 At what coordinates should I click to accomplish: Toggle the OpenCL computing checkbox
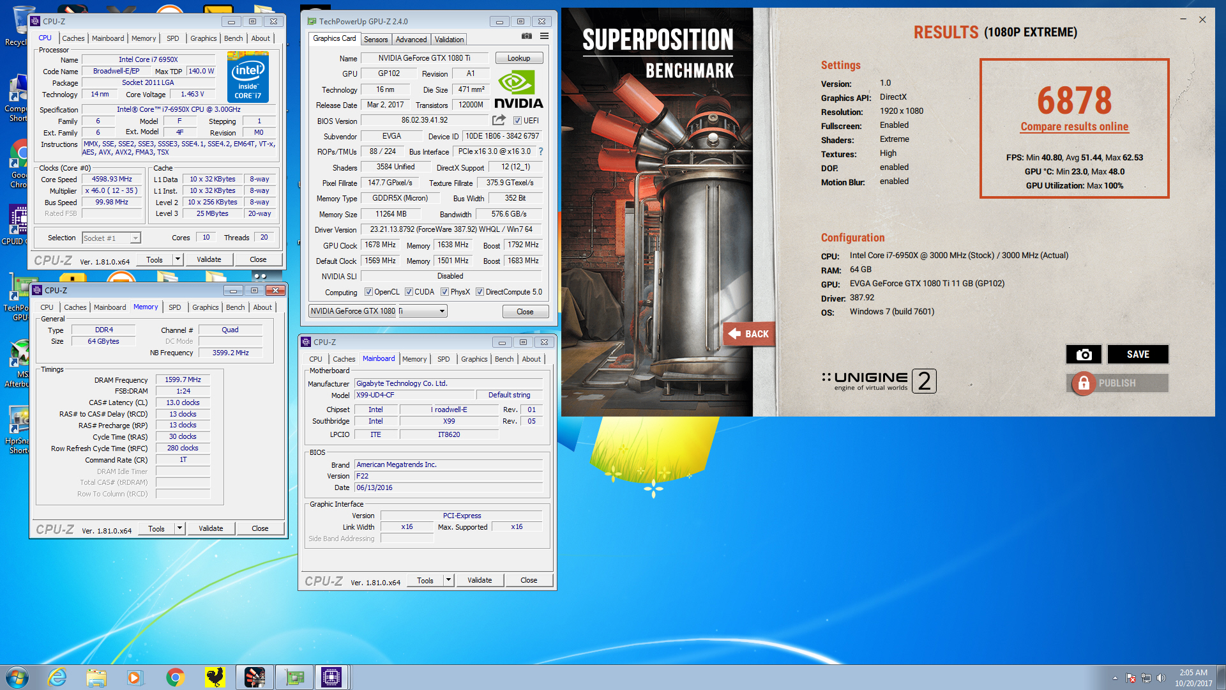(x=368, y=292)
